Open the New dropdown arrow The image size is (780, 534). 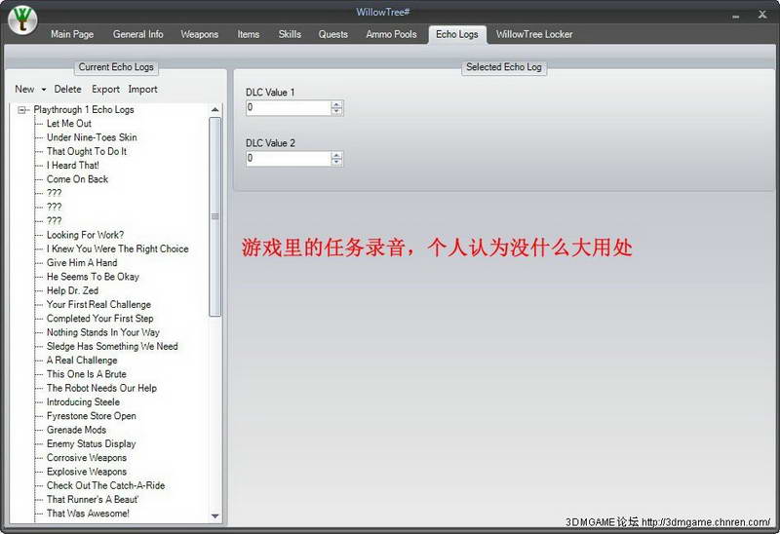point(44,90)
